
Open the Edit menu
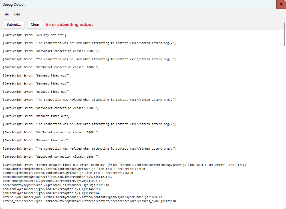coord(17,14)
